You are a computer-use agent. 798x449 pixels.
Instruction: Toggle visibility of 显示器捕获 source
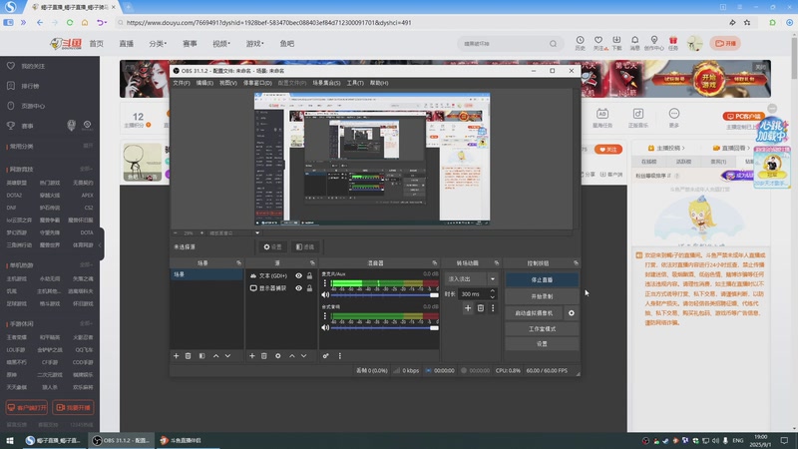(x=298, y=288)
